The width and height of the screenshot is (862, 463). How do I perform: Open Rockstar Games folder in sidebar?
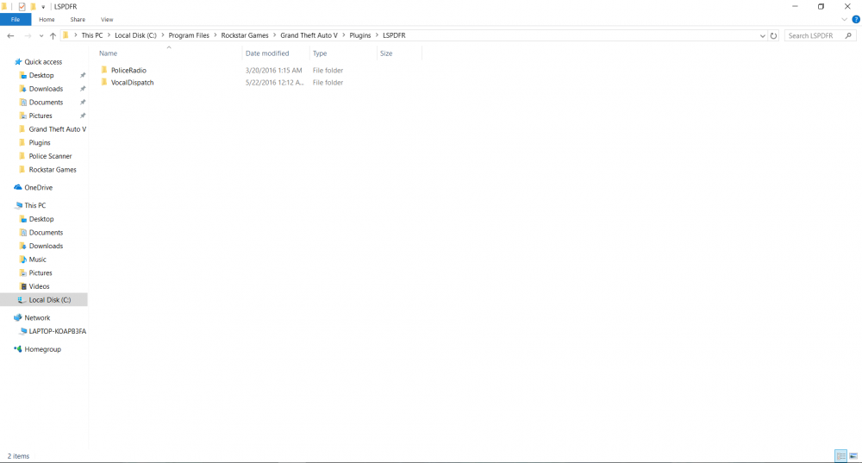(53, 170)
